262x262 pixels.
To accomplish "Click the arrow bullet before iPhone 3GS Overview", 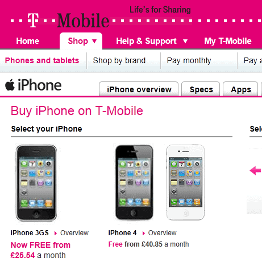I will (56, 233).
